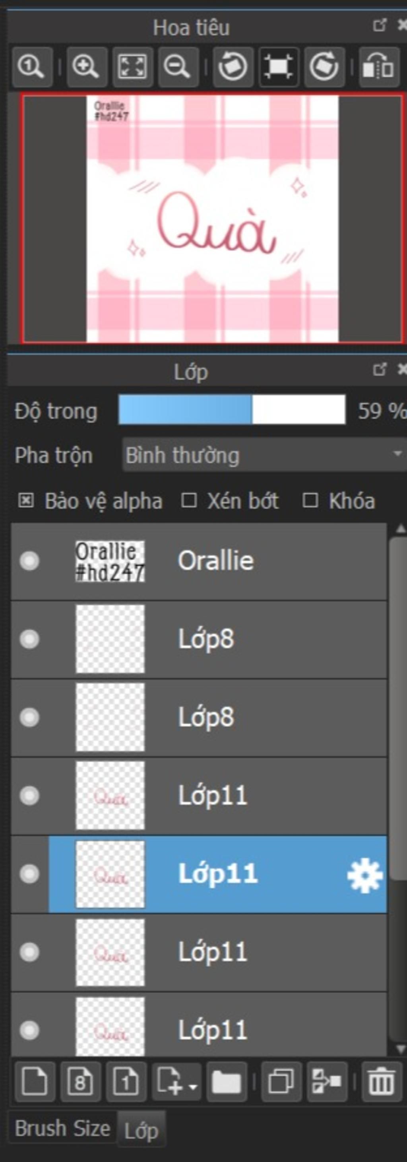Viewport: 407px width, 1162px height.
Task: Click the zoom out magnifier icon
Action: pos(177,67)
